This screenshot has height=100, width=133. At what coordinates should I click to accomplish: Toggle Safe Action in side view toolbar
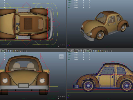pos(87,51)
